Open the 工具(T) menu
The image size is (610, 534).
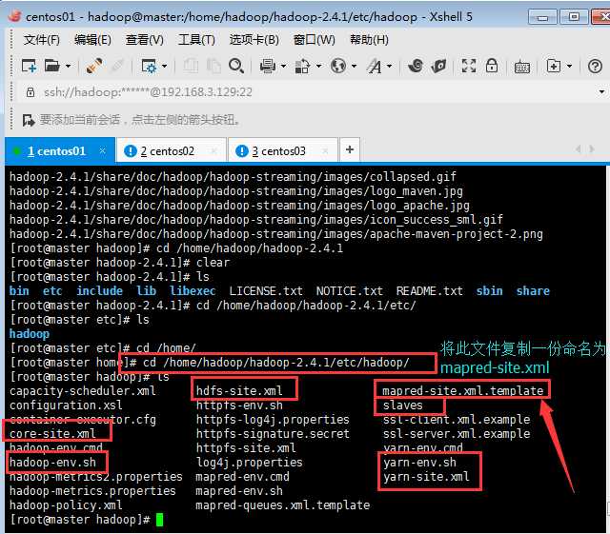pos(196,40)
